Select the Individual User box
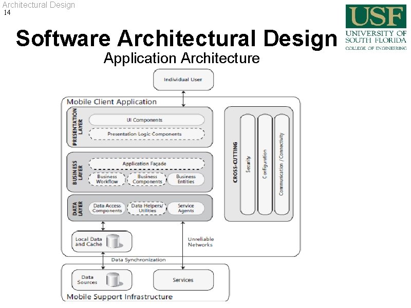The image size is (411, 308). click(x=183, y=80)
